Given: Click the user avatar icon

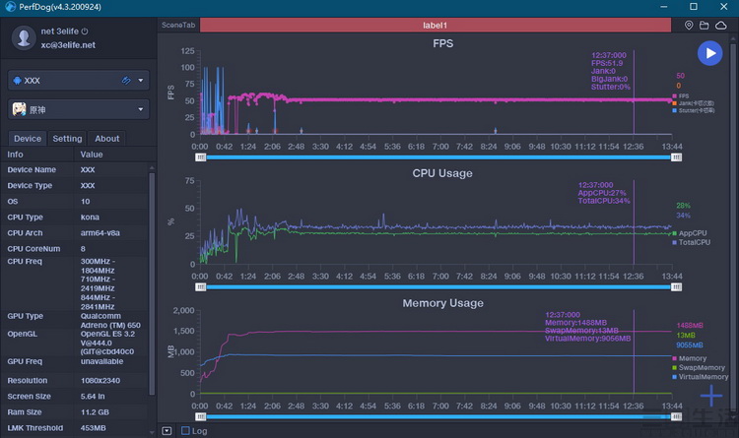Looking at the screenshot, I should pos(24,37).
